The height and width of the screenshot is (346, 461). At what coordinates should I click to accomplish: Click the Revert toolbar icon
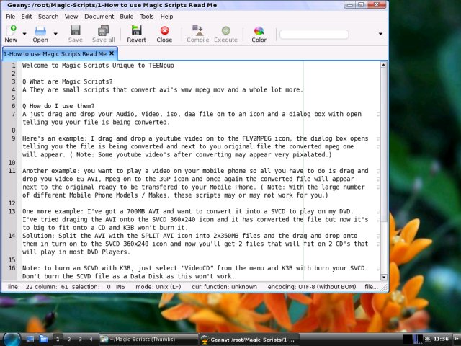tap(136, 34)
